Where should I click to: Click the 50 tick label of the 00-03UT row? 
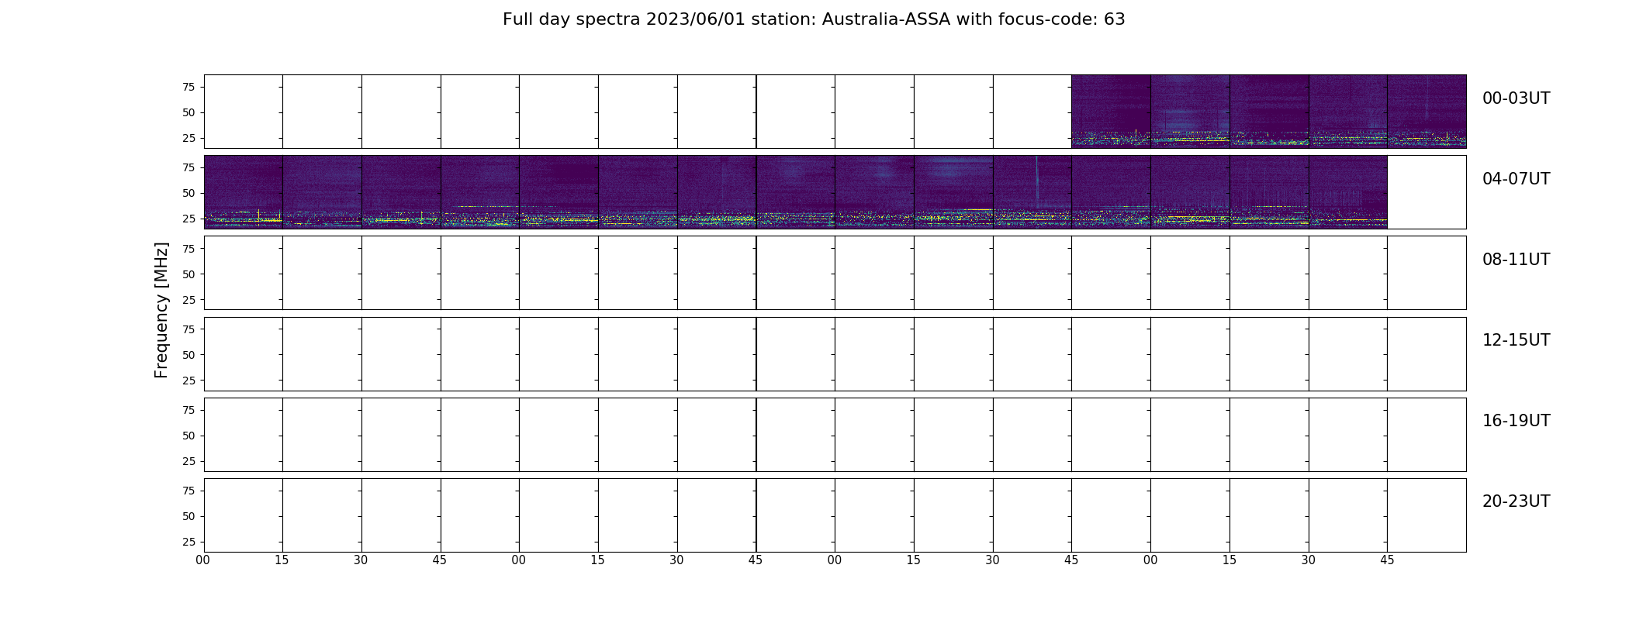pos(188,112)
